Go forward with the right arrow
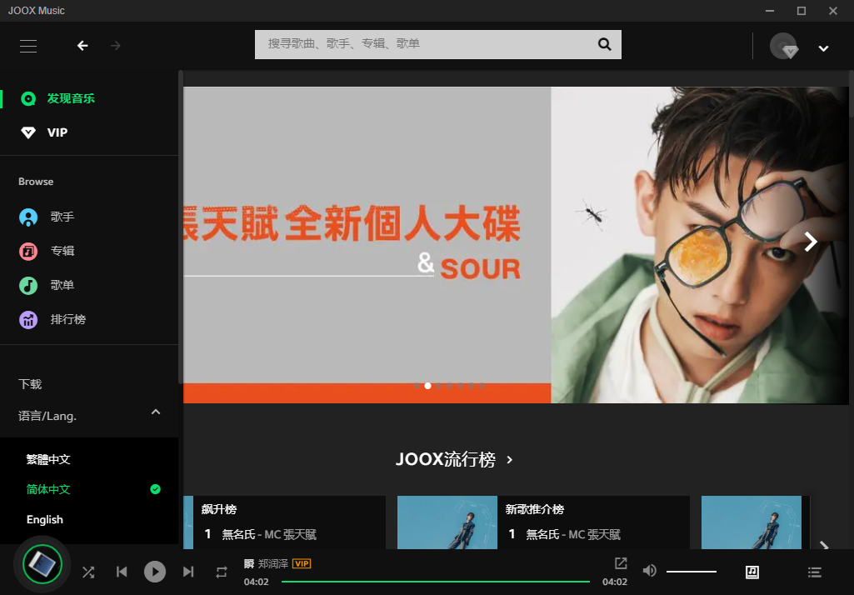Viewport: 854px width, 595px height. pos(116,46)
